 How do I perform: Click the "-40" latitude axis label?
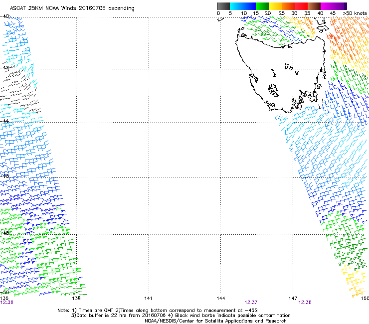click(x=4, y=16)
